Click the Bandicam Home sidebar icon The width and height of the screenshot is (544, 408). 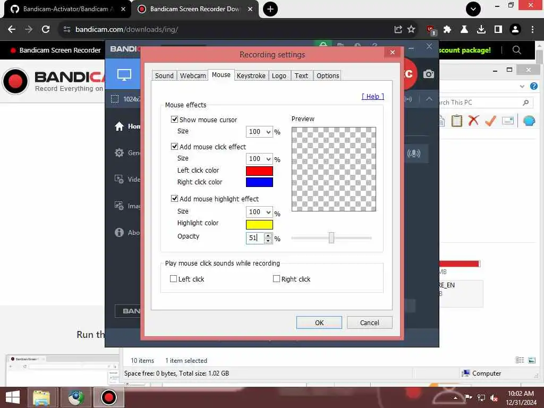coord(119,126)
